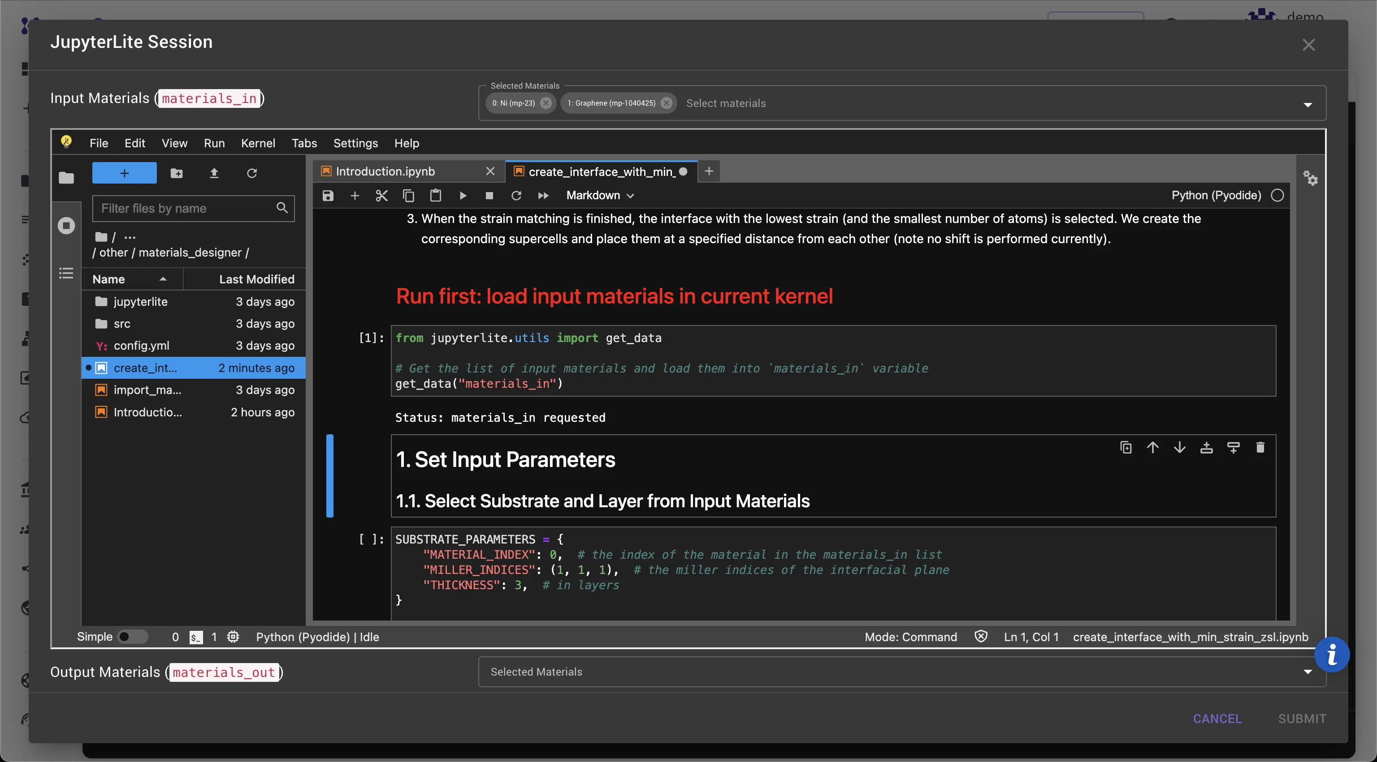
Task: Expand the Input Materials selection dropdown
Action: coord(1308,104)
